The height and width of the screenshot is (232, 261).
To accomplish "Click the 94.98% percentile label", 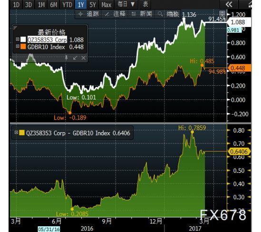I will [217, 72].
